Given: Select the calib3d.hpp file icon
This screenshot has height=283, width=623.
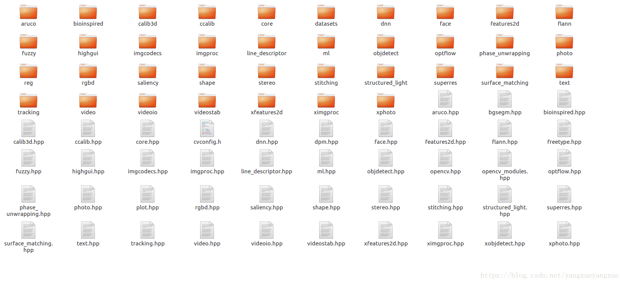Looking at the screenshot, I should 28,128.
